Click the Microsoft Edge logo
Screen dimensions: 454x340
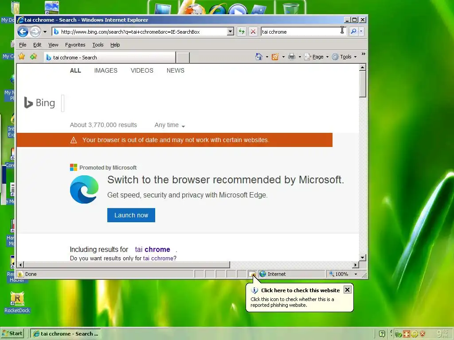pos(84,189)
